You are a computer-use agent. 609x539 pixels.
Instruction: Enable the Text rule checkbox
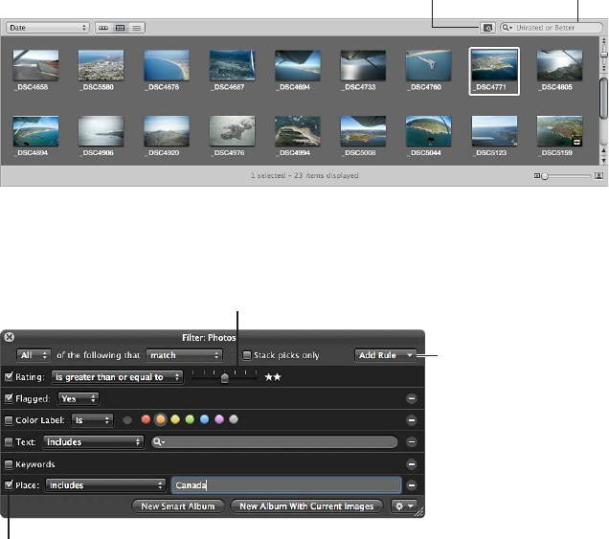pos(9,442)
